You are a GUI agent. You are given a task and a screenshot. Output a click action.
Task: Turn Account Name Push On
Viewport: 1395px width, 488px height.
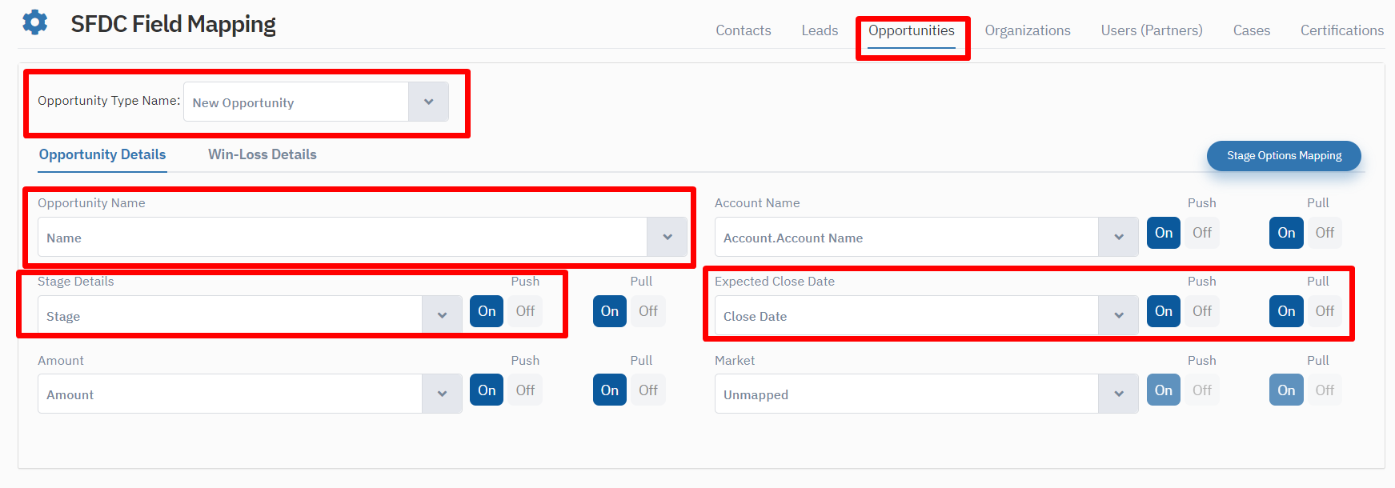click(x=1164, y=233)
